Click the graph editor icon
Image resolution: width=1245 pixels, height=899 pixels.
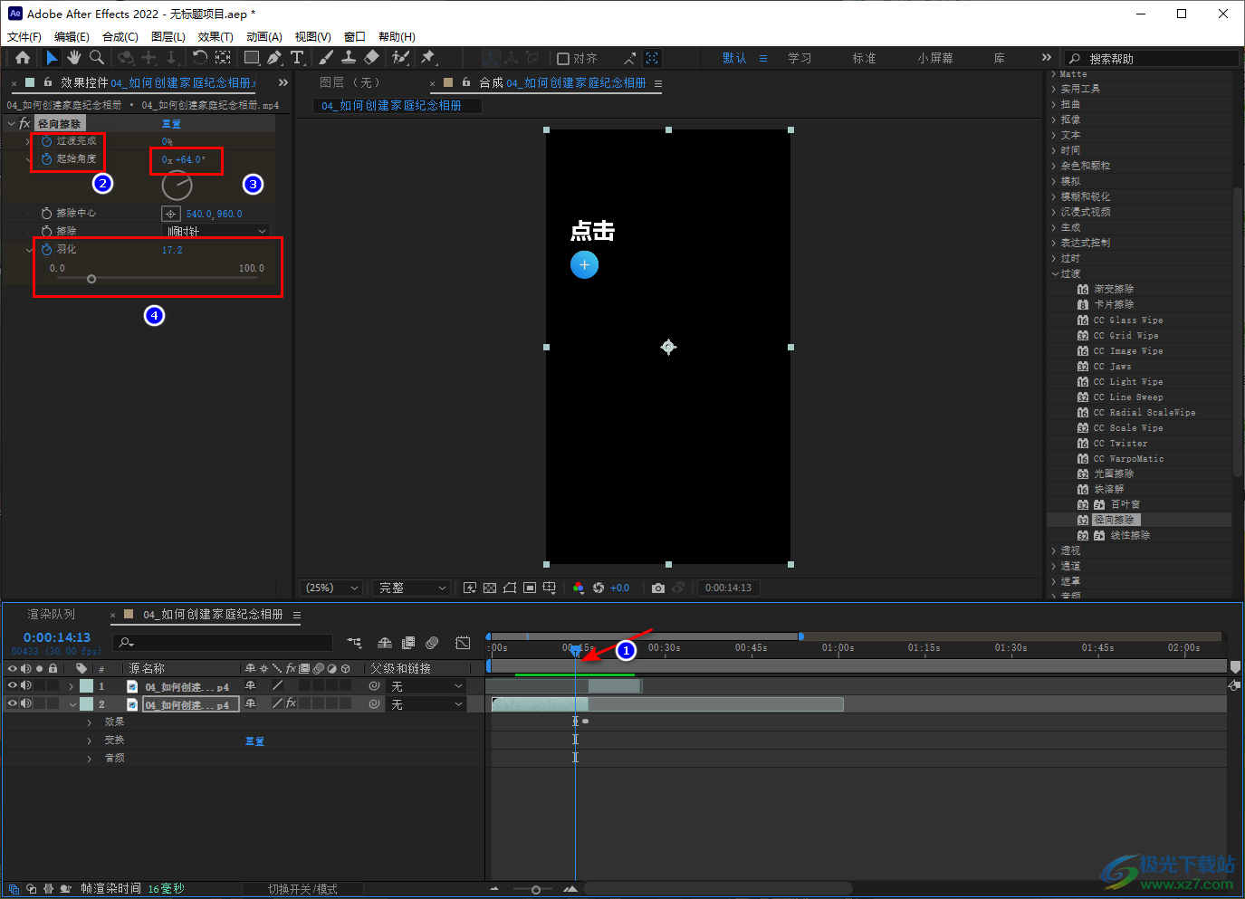463,643
